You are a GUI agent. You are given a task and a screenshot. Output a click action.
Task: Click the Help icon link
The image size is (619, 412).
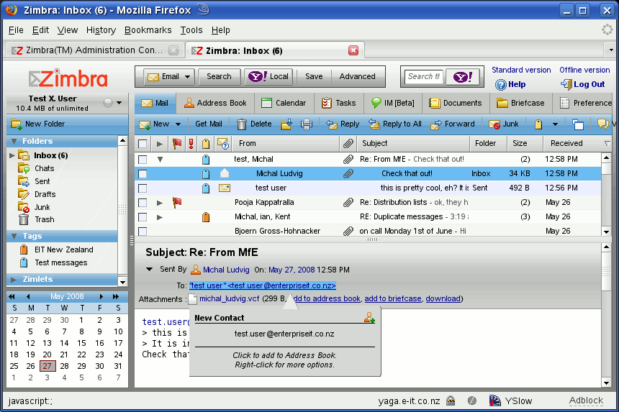coord(500,84)
